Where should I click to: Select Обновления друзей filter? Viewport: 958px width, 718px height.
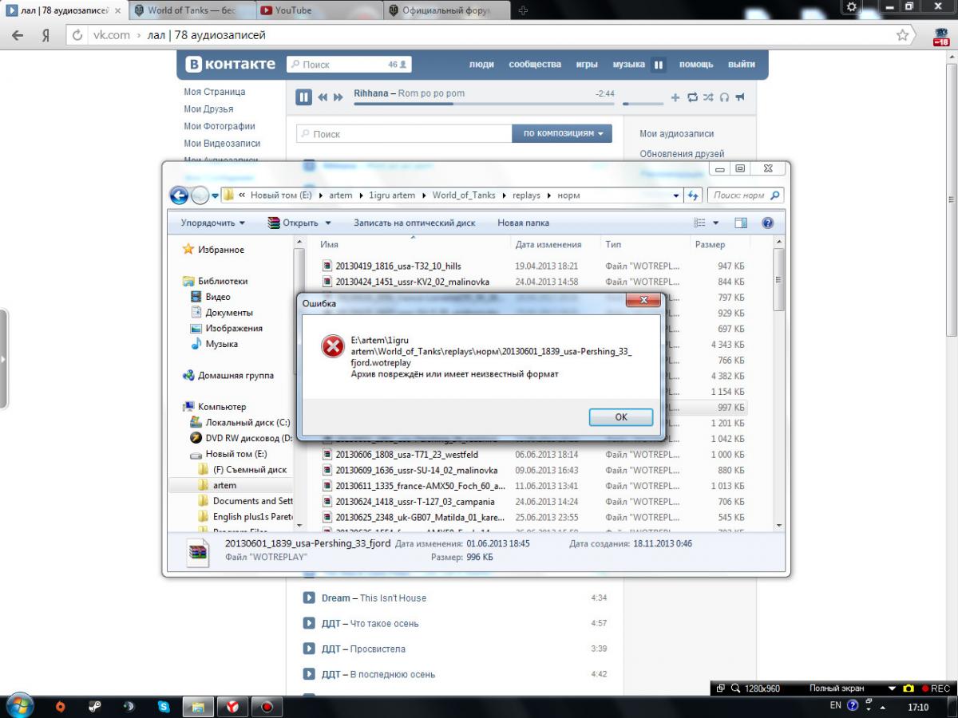[x=682, y=154]
